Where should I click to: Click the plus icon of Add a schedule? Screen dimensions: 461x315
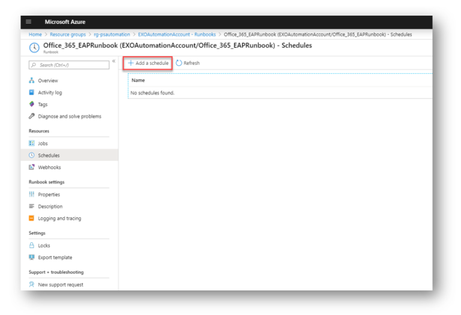click(131, 63)
